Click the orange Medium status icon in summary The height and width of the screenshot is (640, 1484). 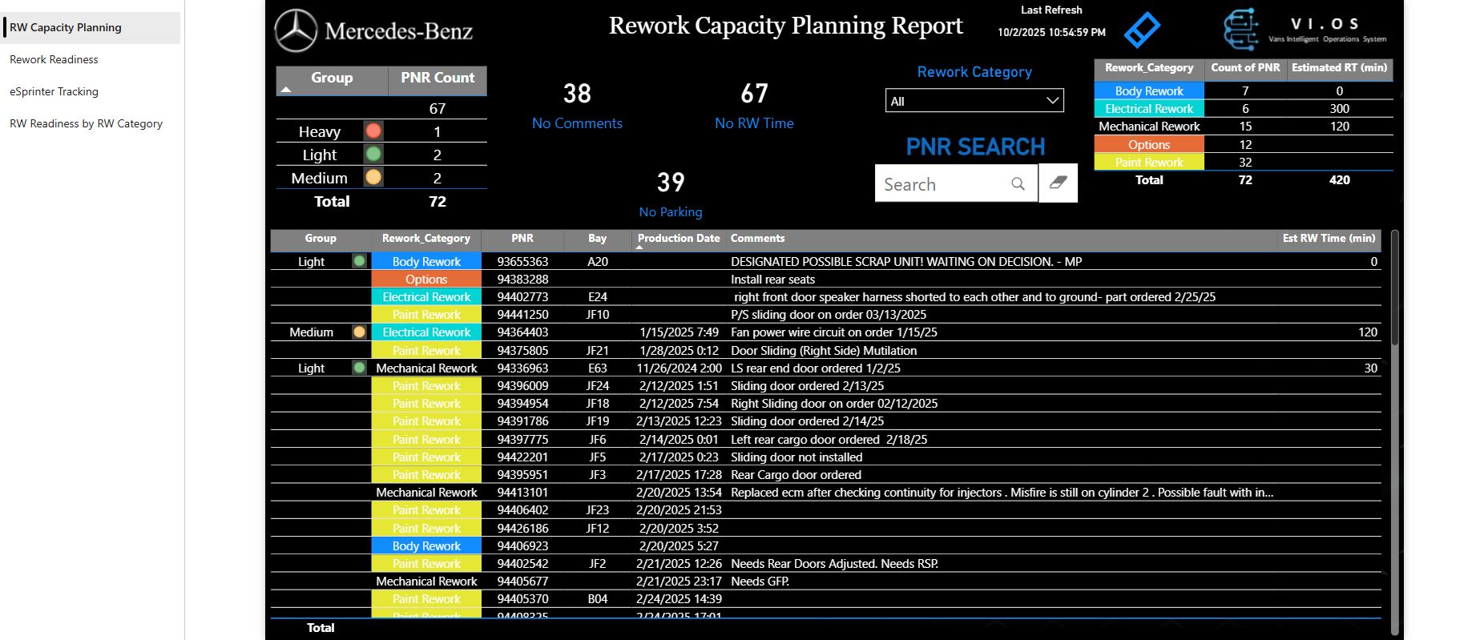(x=373, y=178)
